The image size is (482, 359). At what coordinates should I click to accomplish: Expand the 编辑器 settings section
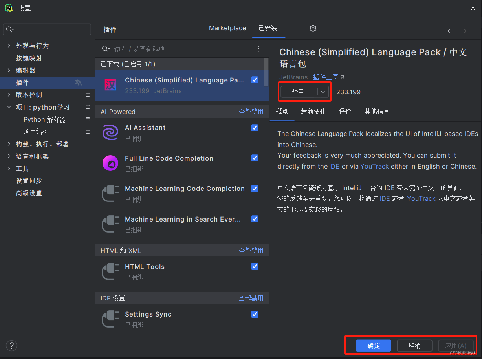pyautogui.click(x=9, y=70)
